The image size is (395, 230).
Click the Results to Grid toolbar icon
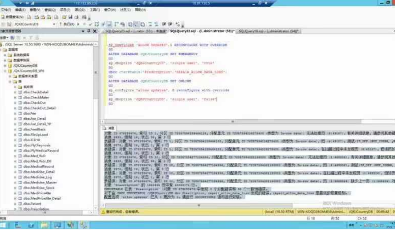(x=136, y=24)
